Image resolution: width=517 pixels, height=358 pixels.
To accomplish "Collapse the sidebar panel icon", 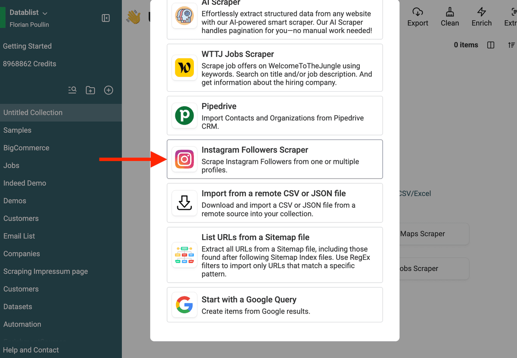I will coord(106,18).
